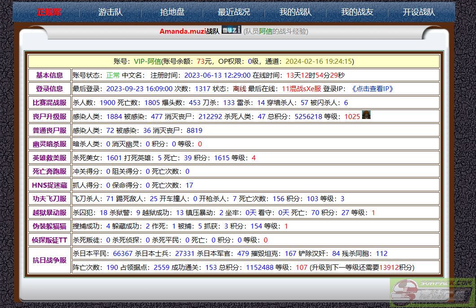Select the 我的战友 menu item
This screenshot has width=476, height=308.
pos(357,12)
